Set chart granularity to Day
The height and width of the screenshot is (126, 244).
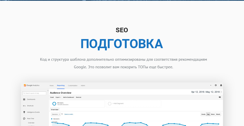[208, 114]
